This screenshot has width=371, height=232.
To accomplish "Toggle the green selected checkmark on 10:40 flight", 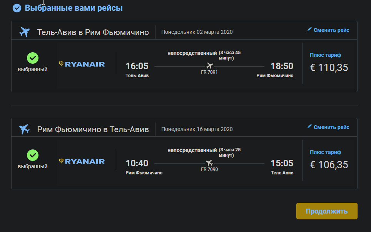I will [x=33, y=155].
